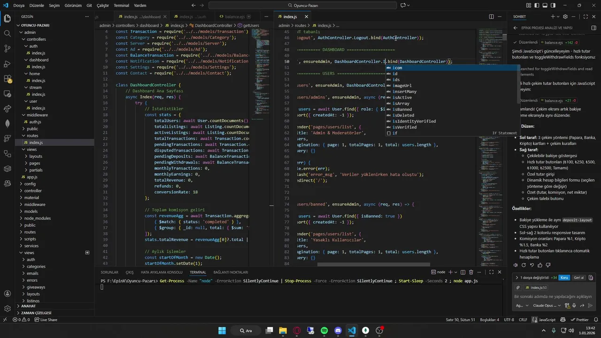The width and height of the screenshot is (601, 338).
Task: Split the terminal panel
Action: 463,272
